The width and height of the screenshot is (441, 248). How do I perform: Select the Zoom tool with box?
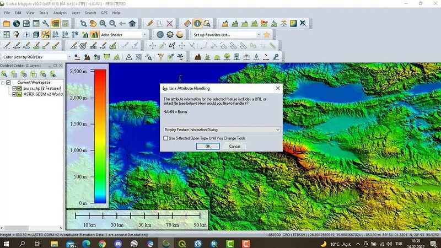point(83,24)
